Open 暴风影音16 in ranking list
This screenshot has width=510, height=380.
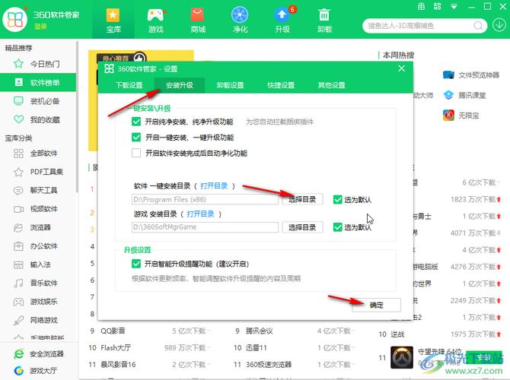118,364
